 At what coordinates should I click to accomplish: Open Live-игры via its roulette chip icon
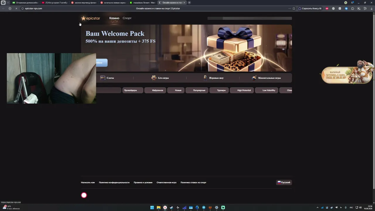coord(154,78)
